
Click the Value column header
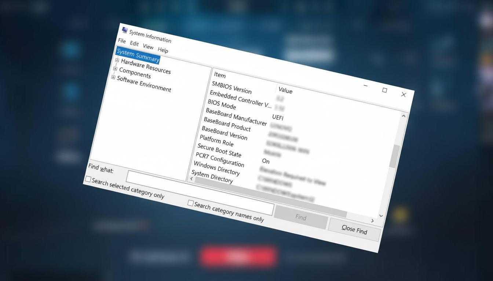point(285,90)
